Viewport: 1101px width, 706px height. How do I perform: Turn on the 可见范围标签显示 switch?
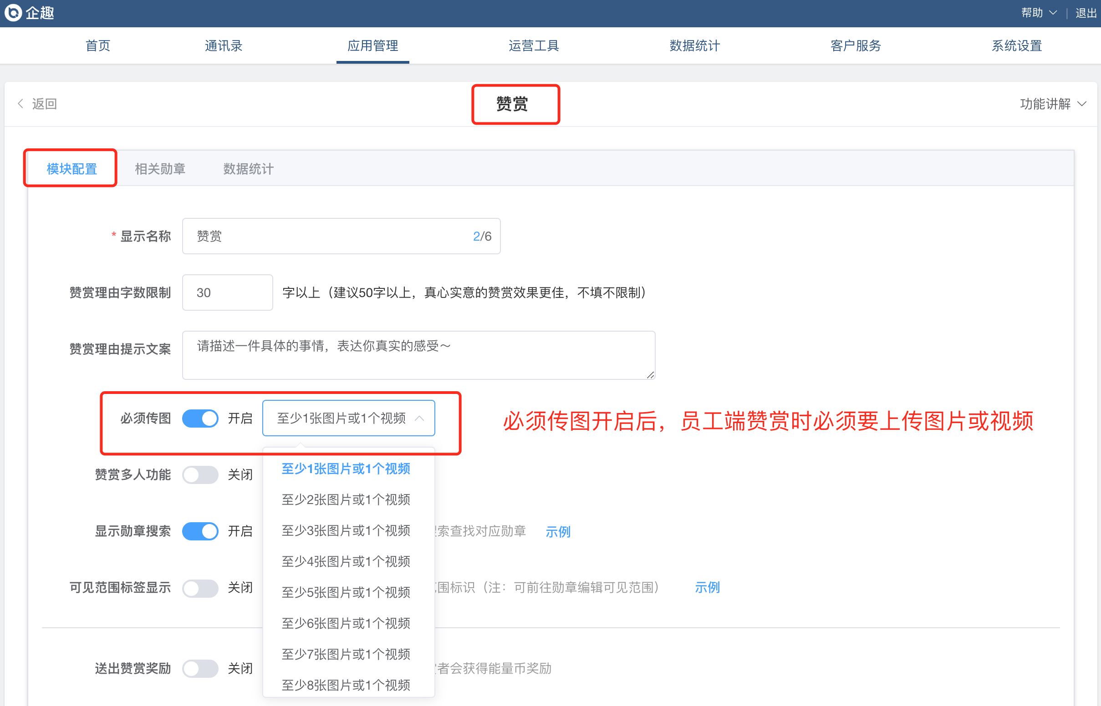(200, 588)
